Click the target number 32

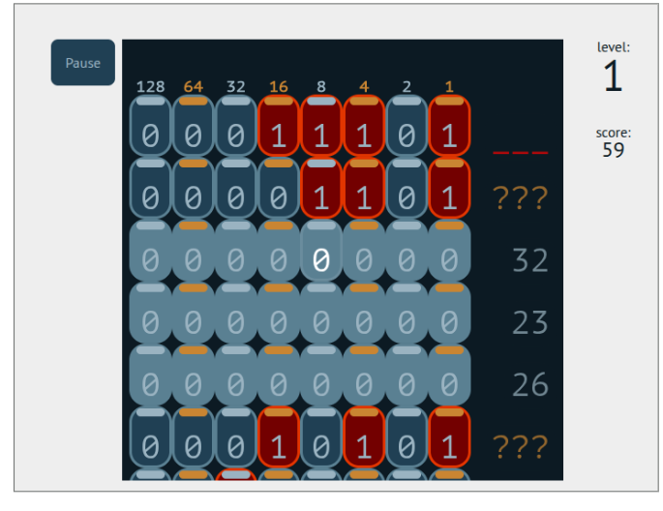click(529, 260)
